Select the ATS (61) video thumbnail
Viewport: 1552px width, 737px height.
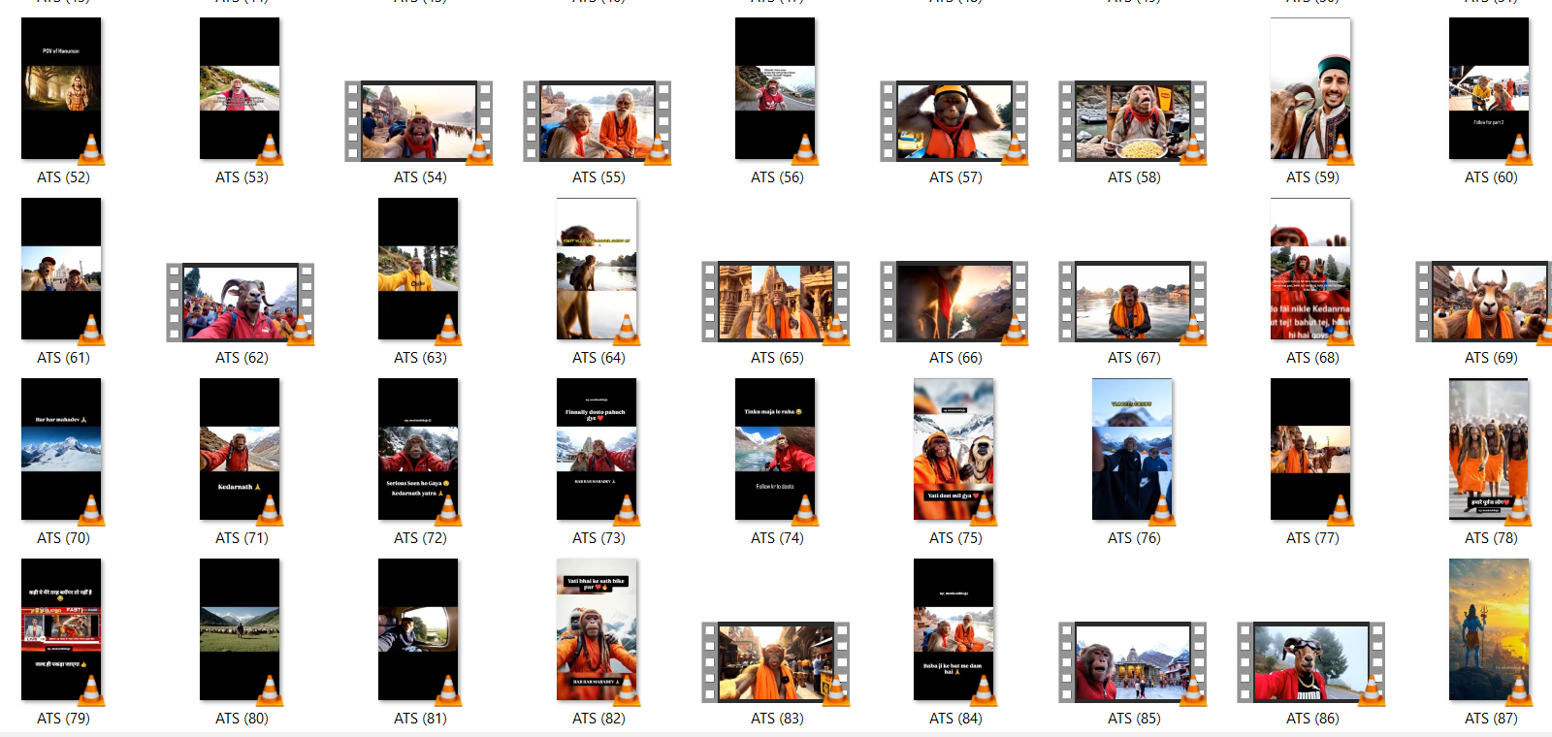pos(61,269)
